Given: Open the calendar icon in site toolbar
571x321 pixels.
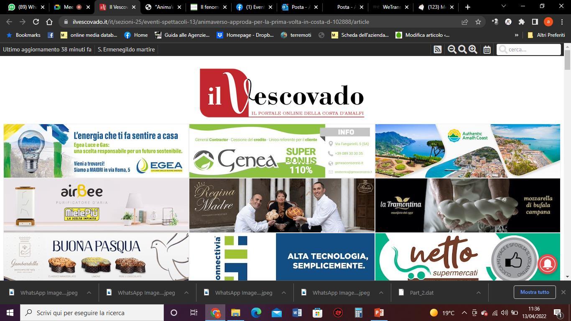Looking at the screenshot, I should pos(487,49).
